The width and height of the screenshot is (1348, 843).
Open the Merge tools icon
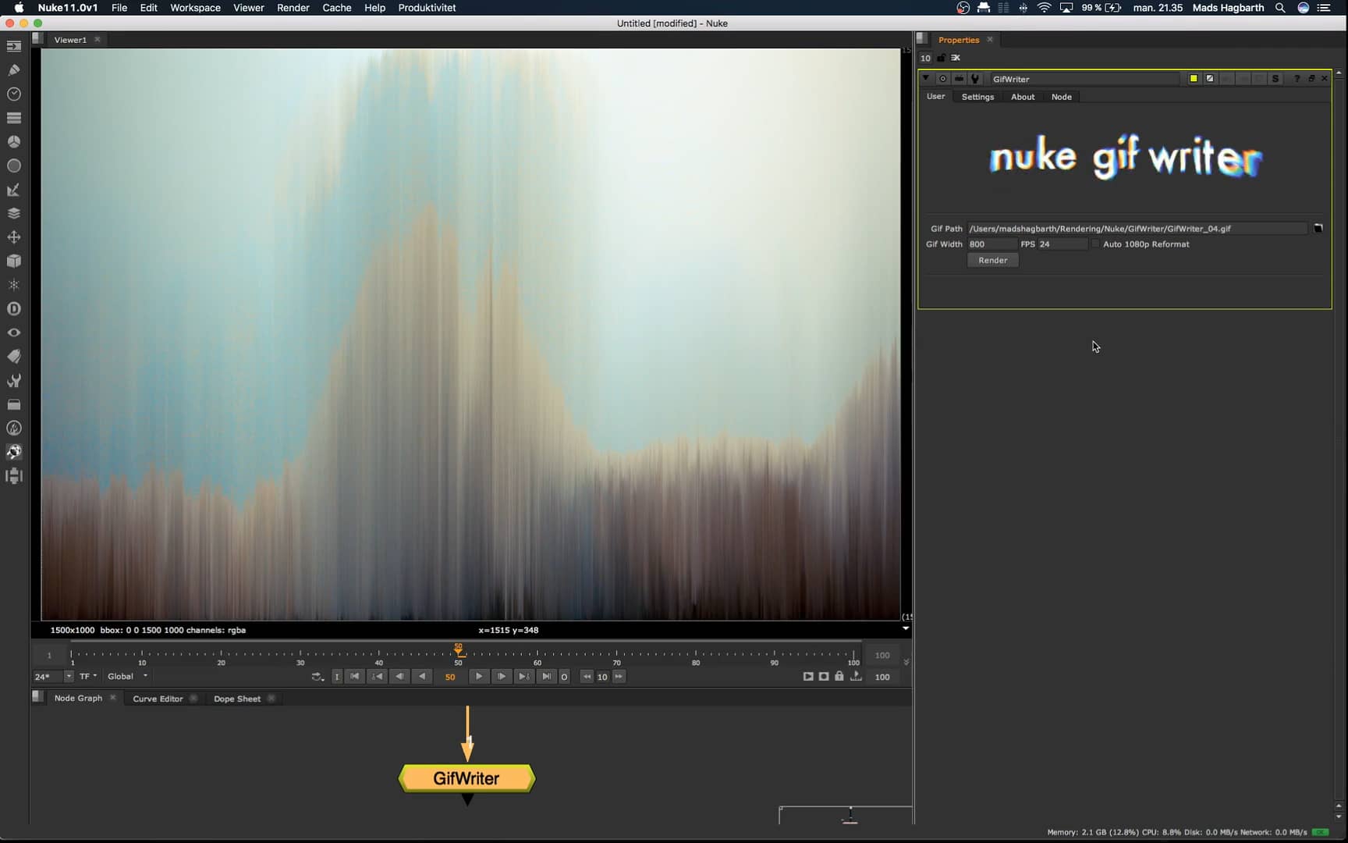[14, 213]
